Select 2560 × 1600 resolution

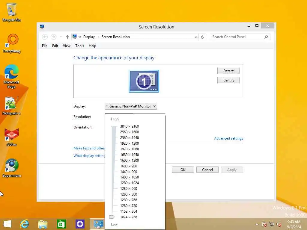point(130,132)
